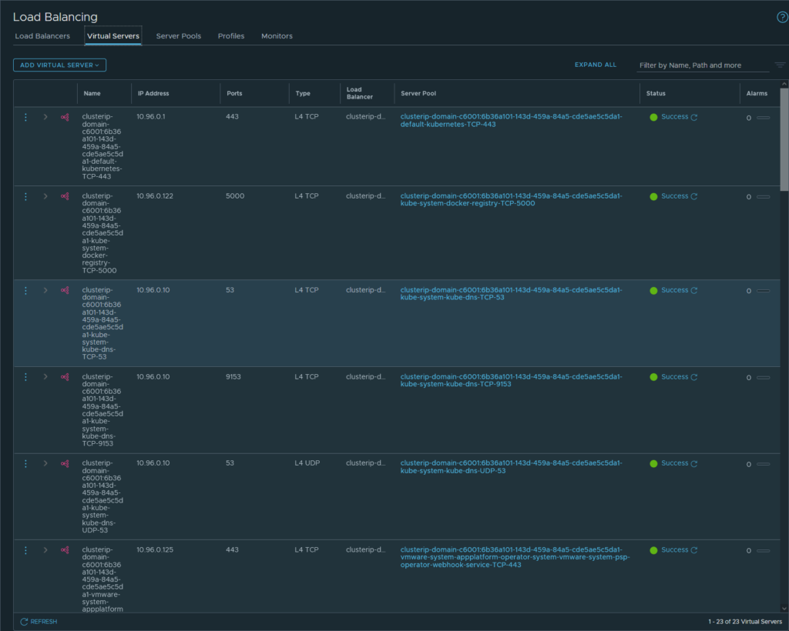Click the IP Address column header
This screenshot has height=631, width=789.
(x=153, y=93)
